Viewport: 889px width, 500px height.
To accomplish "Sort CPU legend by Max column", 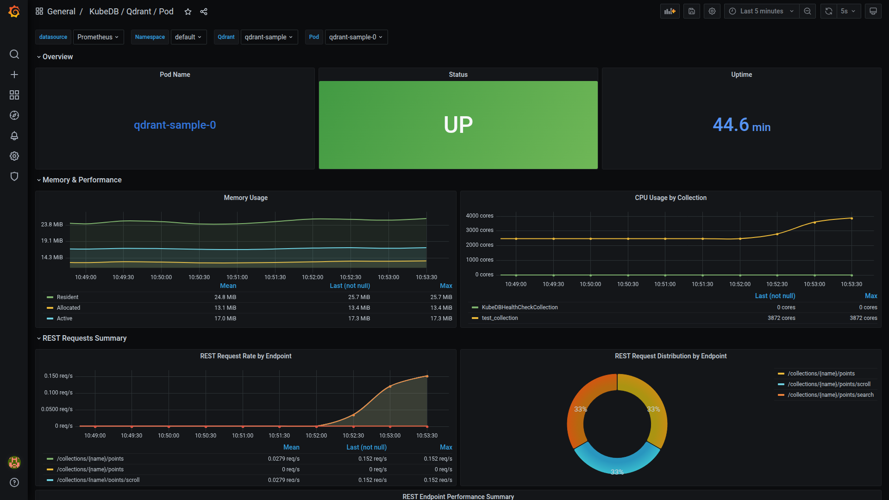I will (871, 296).
